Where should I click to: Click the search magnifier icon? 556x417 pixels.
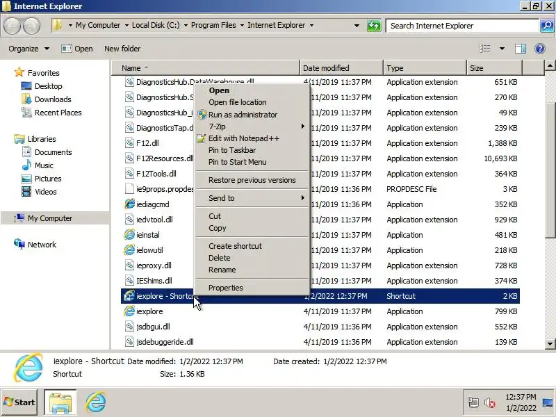click(x=547, y=26)
